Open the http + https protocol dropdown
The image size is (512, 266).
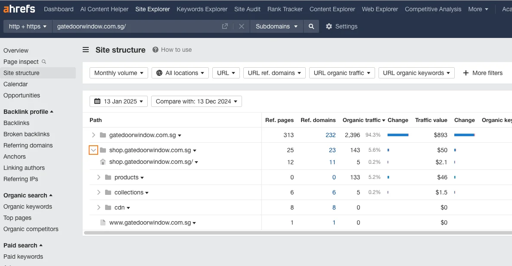(28, 26)
